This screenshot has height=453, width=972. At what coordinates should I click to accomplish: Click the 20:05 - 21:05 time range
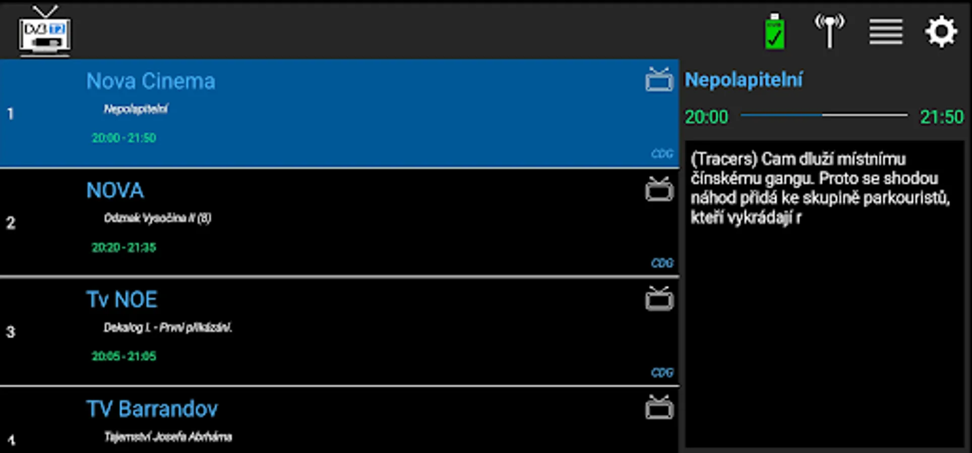[x=124, y=356]
